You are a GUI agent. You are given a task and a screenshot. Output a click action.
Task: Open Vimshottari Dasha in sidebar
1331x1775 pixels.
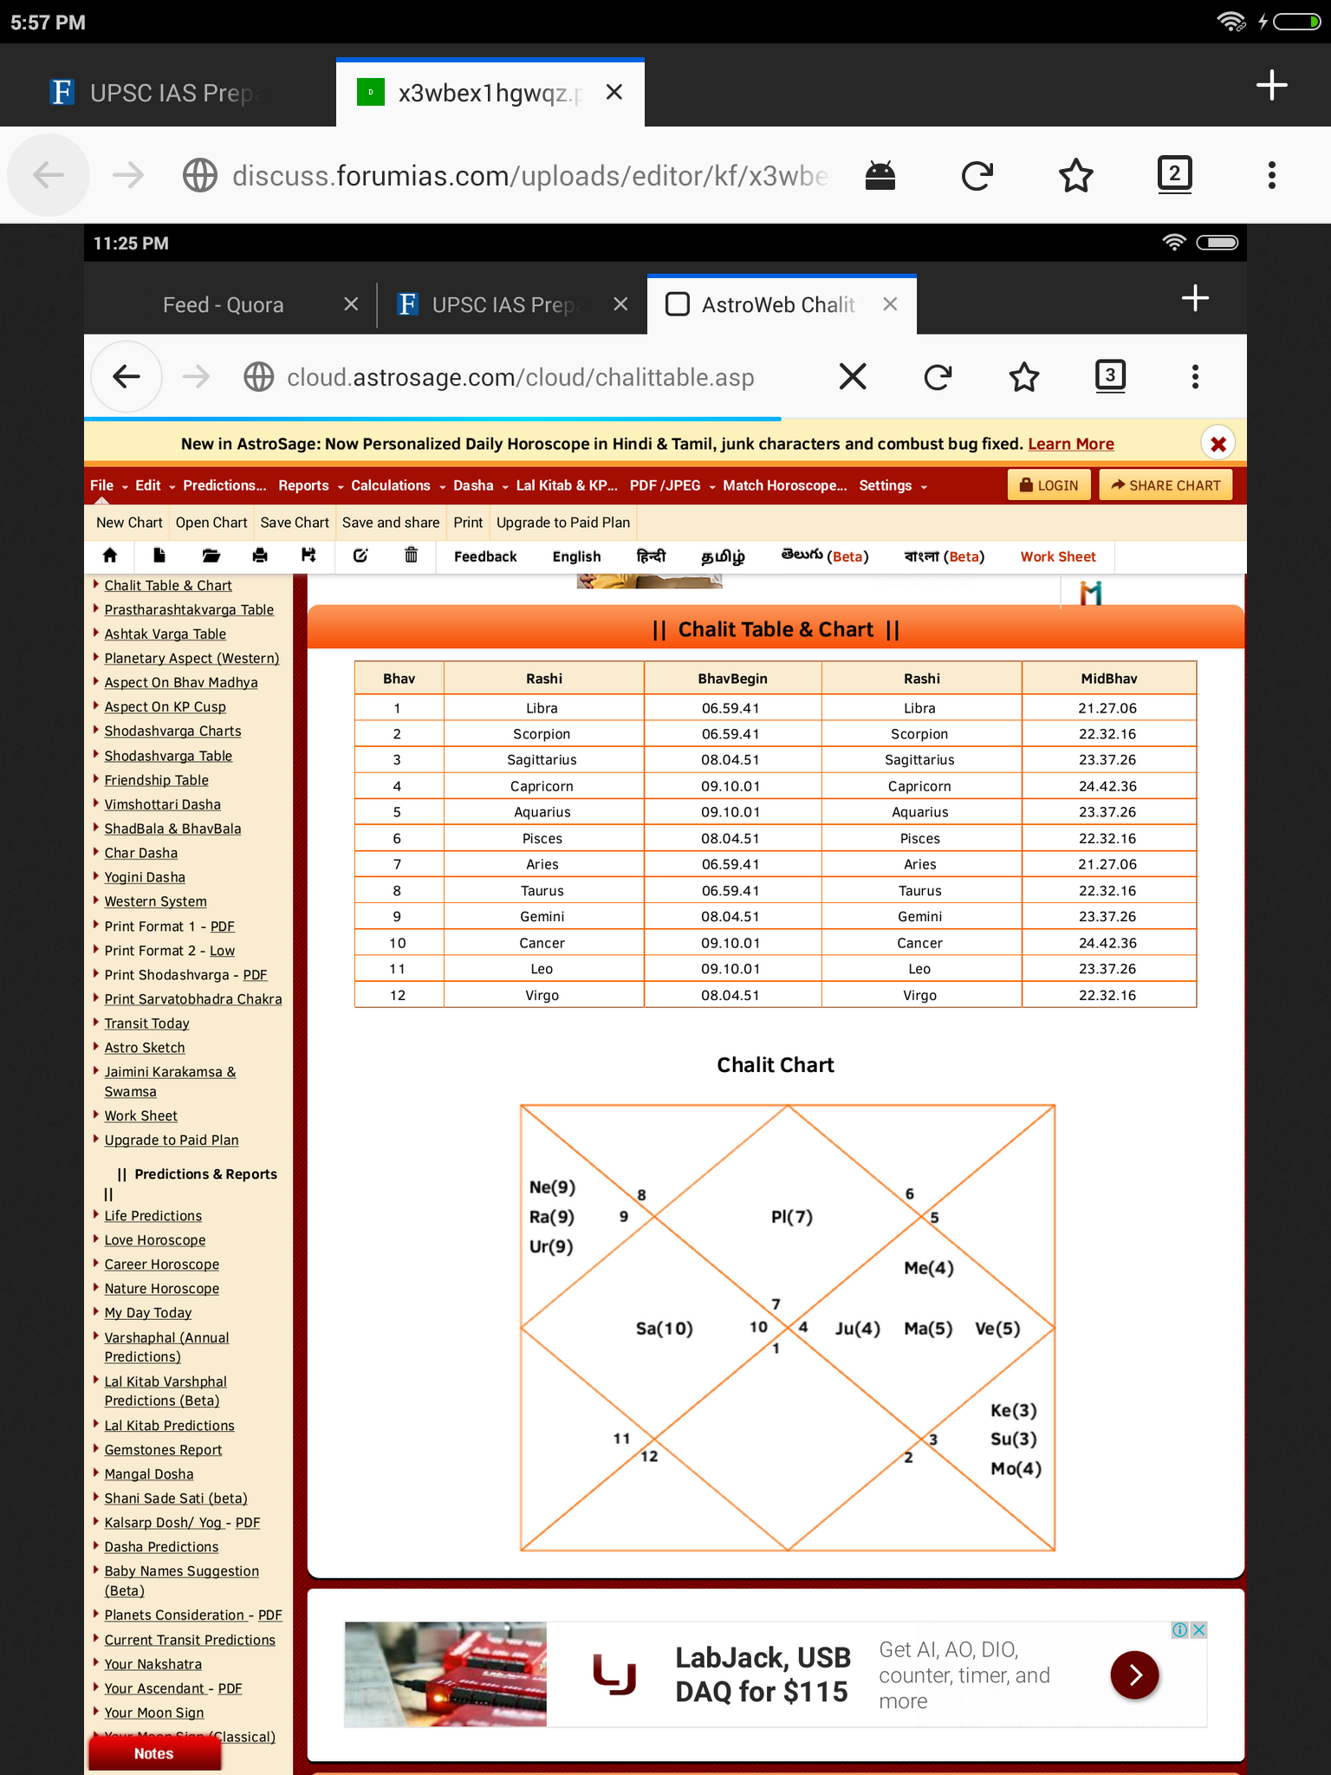(x=163, y=804)
